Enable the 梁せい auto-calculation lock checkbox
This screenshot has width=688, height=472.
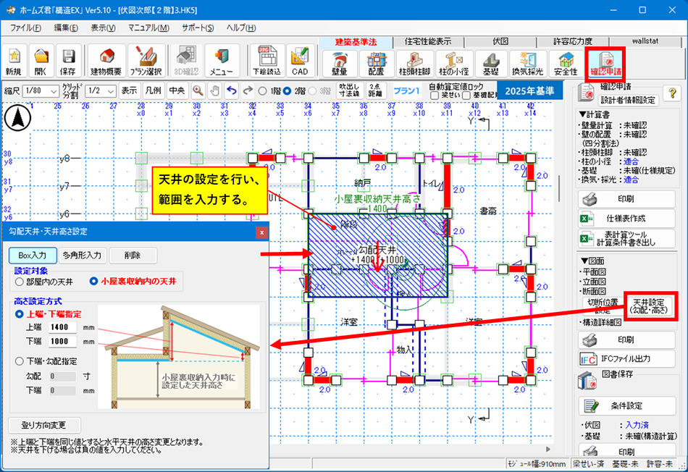pyautogui.click(x=435, y=95)
